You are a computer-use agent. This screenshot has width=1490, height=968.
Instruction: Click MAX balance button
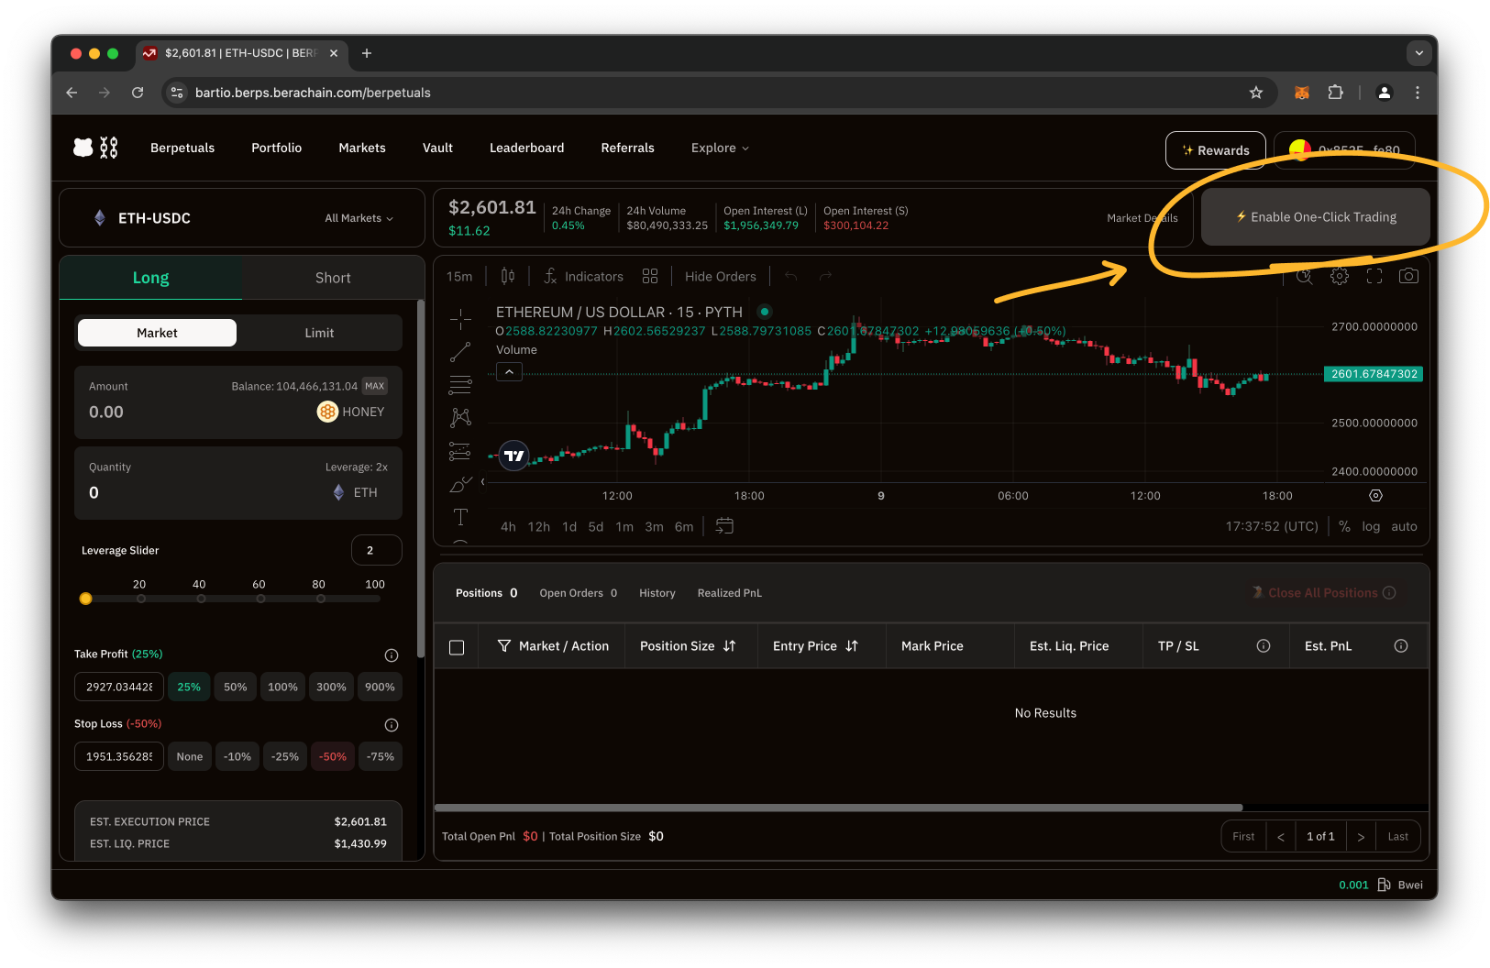(375, 386)
